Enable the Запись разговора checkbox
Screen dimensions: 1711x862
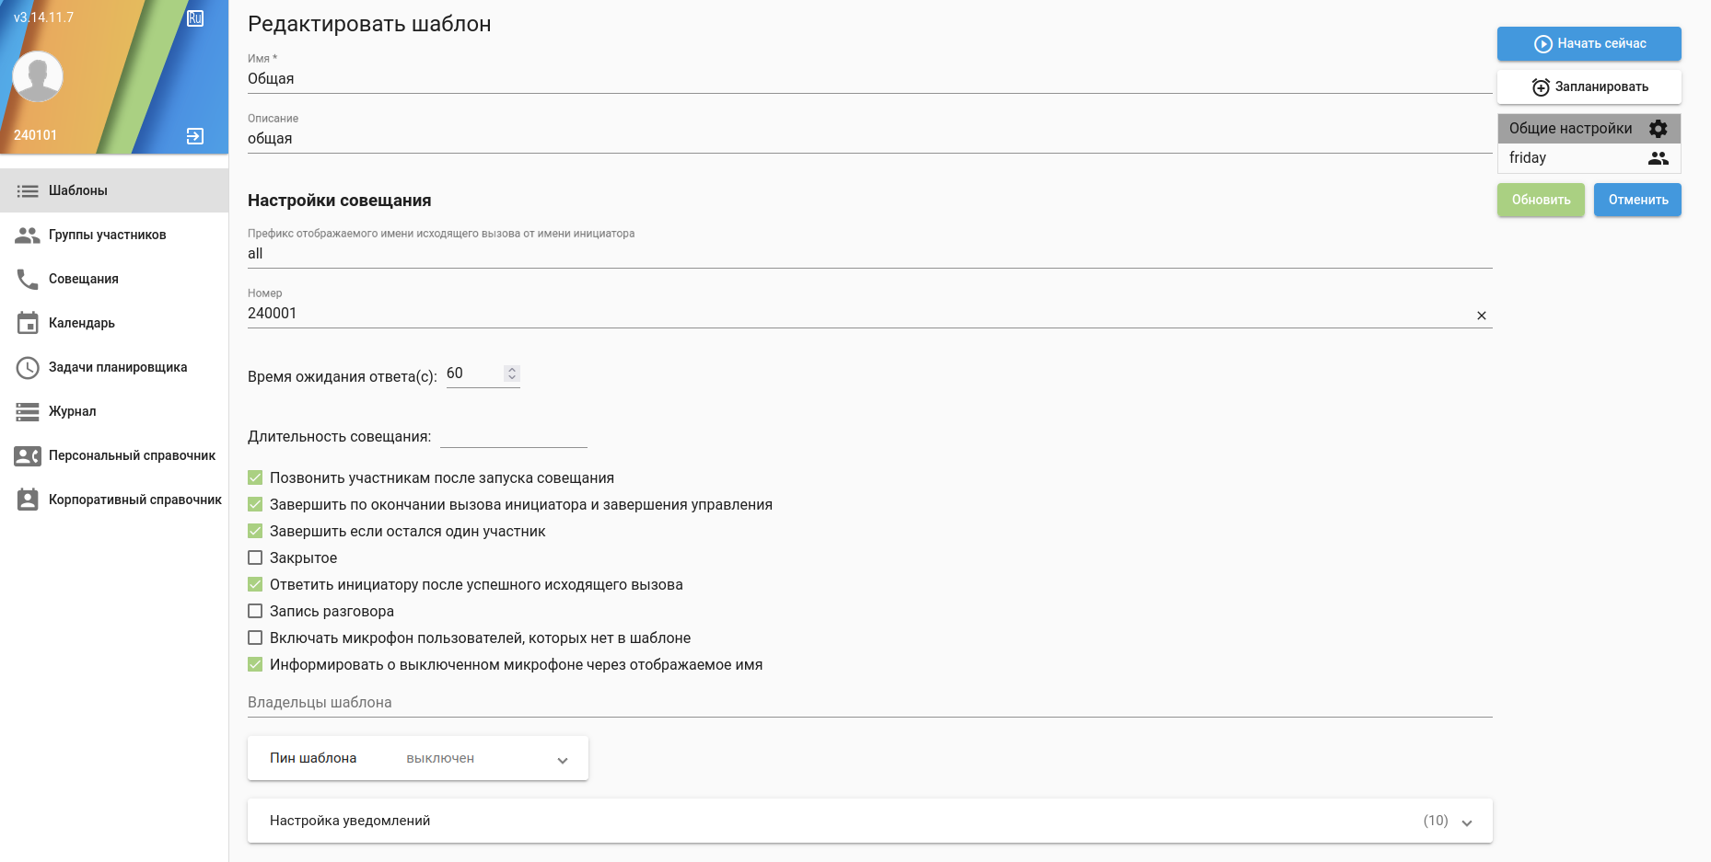pyautogui.click(x=255, y=611)
